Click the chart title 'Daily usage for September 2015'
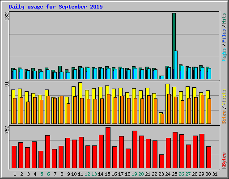This screenshot has width=229, height=179. (55, 7)
